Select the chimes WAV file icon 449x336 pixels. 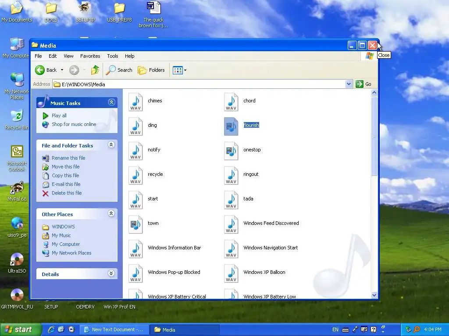[x=135, y=101]
